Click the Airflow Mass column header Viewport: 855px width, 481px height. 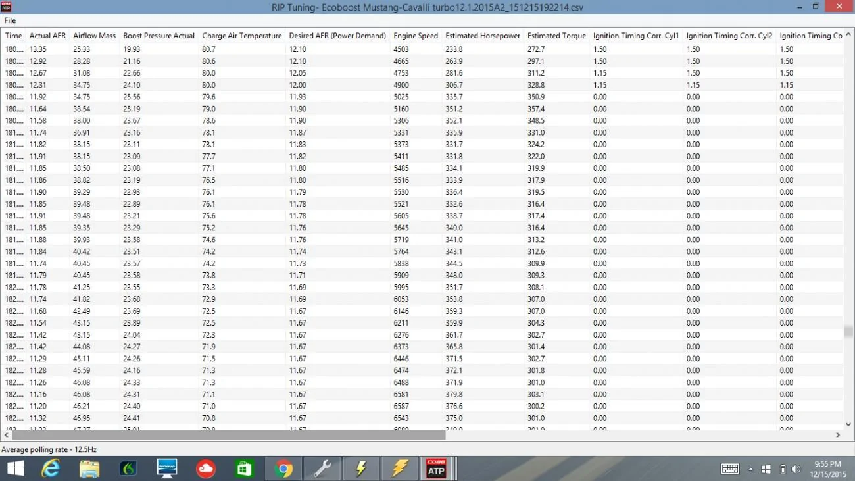point(94,36)
